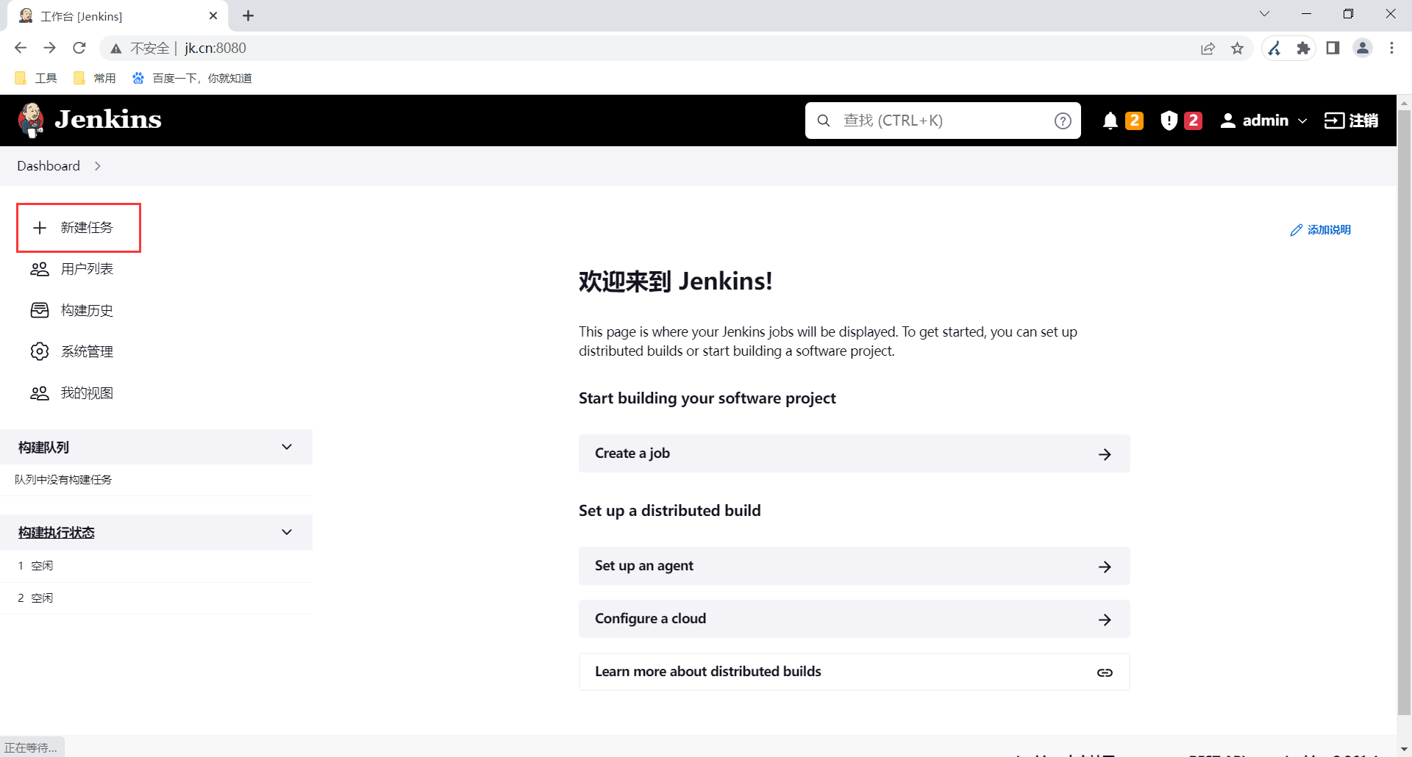Collapse the 构建执行状态 panel chevron
Image resolution: width=1412 pixels, height=757 pixels.
tap(287, 532)
